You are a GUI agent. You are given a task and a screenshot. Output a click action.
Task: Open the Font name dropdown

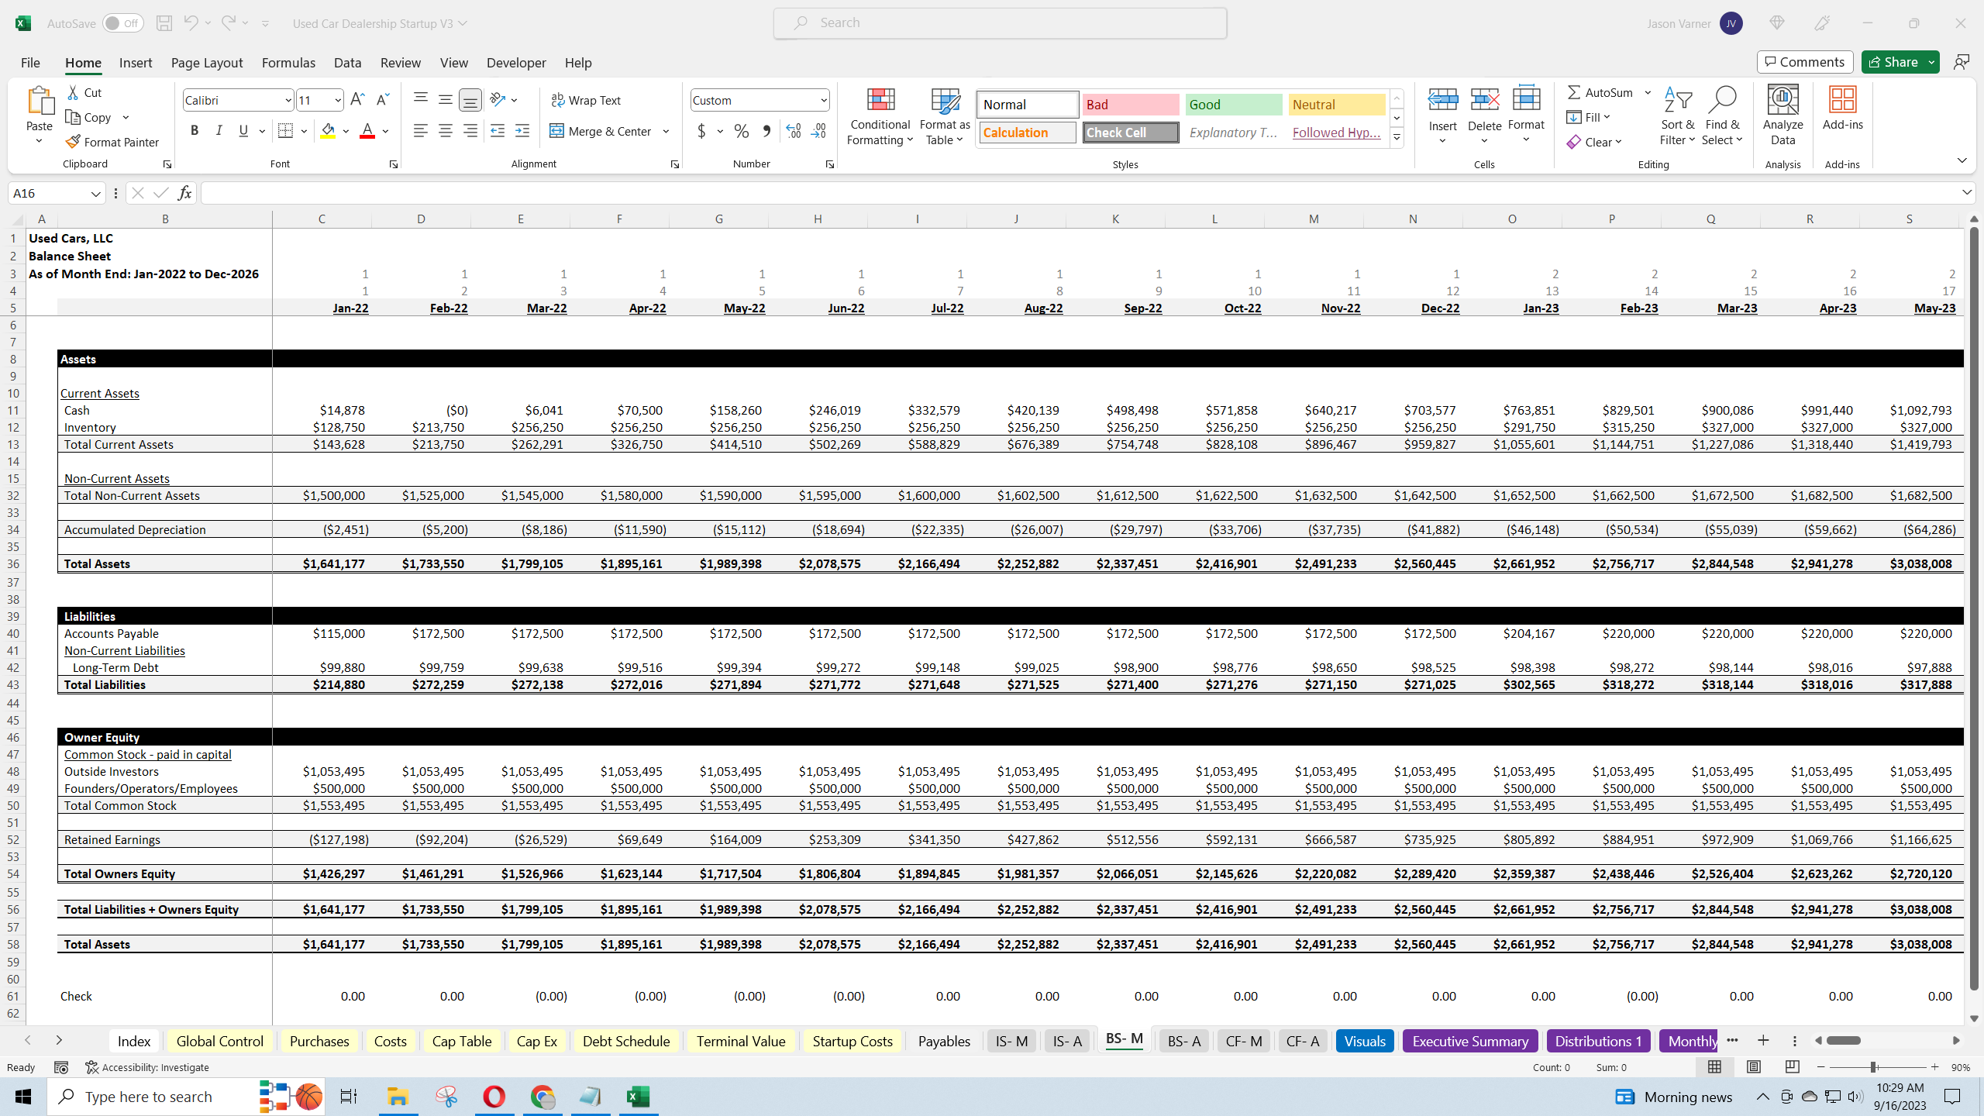(x=286, y=99)
